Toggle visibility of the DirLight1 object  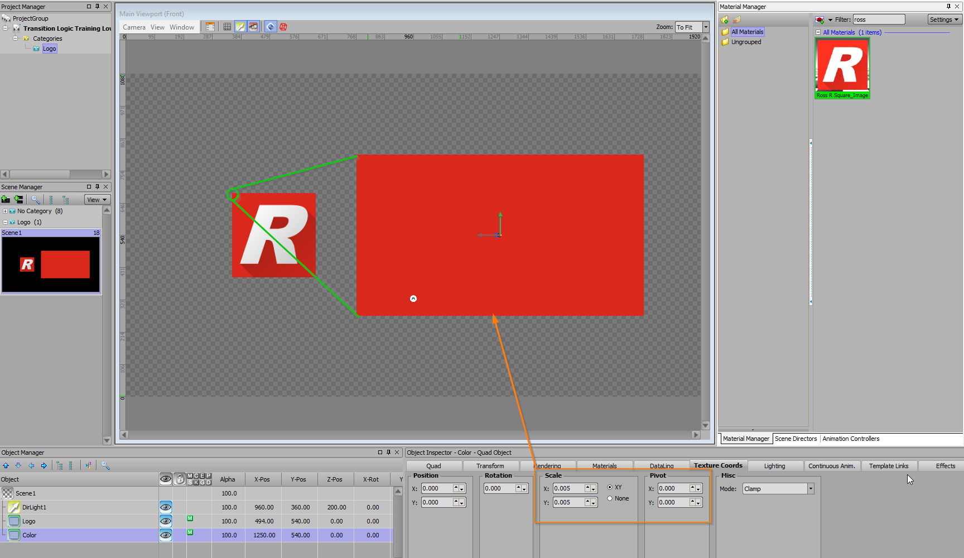tap(166, 507)
